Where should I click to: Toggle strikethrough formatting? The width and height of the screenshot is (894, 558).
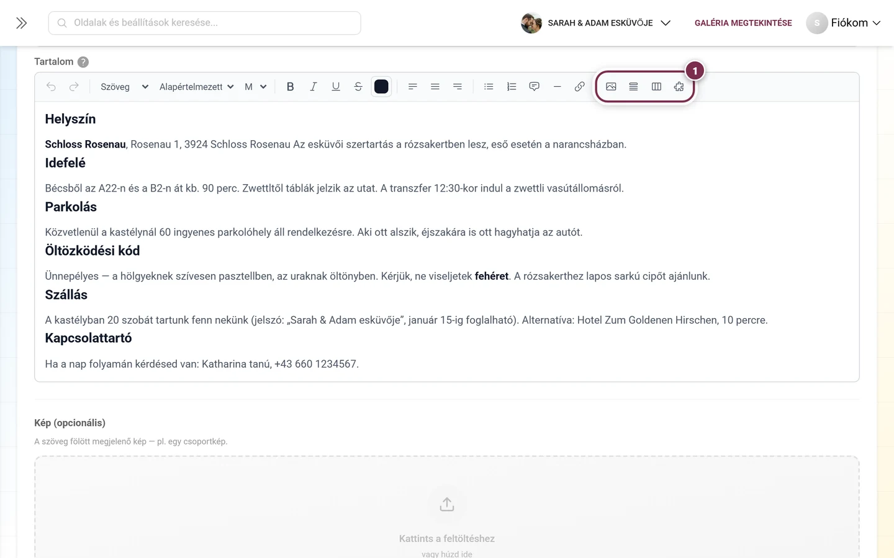tap(358, 87)
